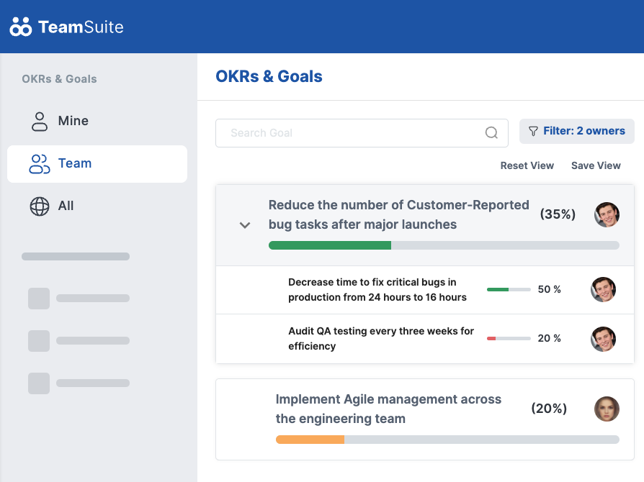This screenshot has width=644, height=482.
Task: Click the Mine person icon
Action: coord(40,122)
